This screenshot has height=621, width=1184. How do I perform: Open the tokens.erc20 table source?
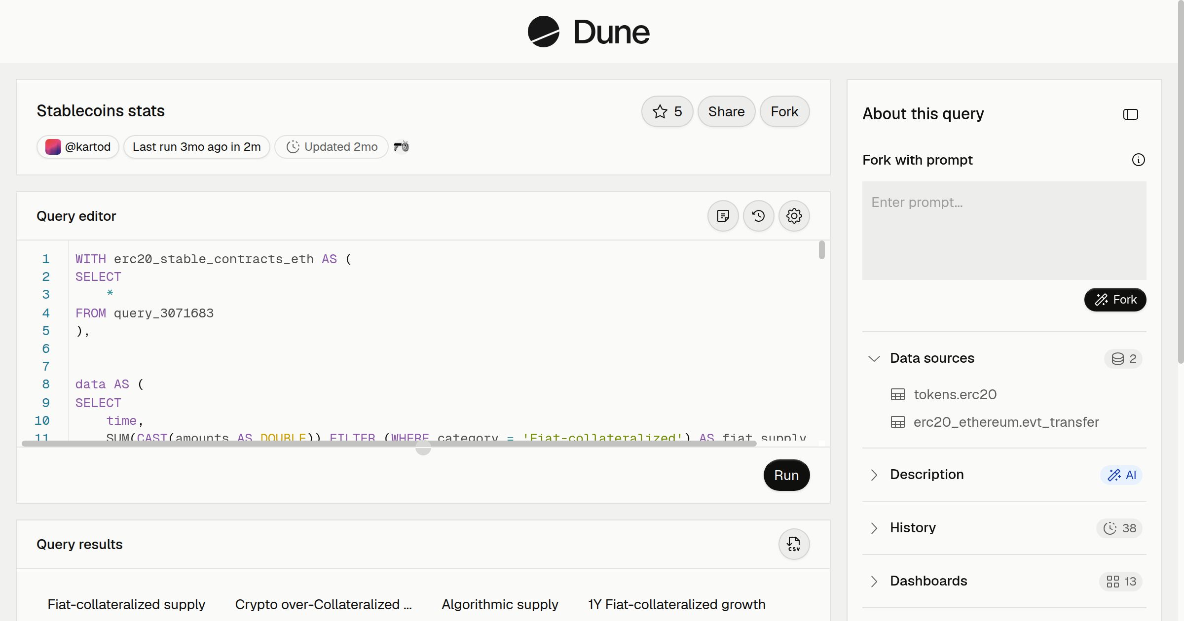(x=955, y=394)
